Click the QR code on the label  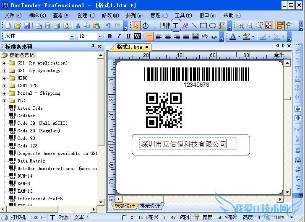[164, 110]
